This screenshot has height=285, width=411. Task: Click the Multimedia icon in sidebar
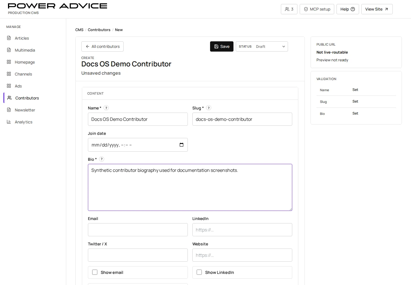pos(9,50)
